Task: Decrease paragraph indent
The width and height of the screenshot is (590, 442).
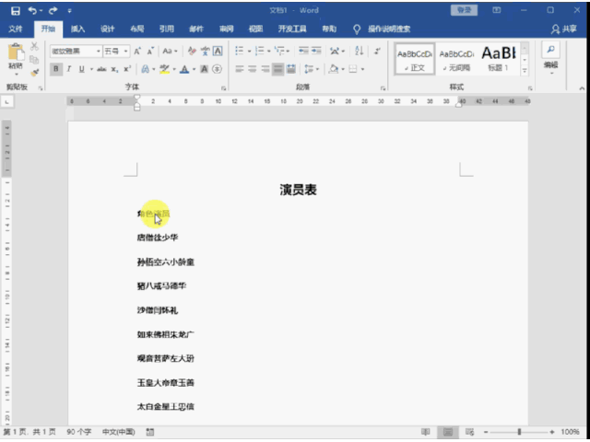Action: click(x=303, y=51)
